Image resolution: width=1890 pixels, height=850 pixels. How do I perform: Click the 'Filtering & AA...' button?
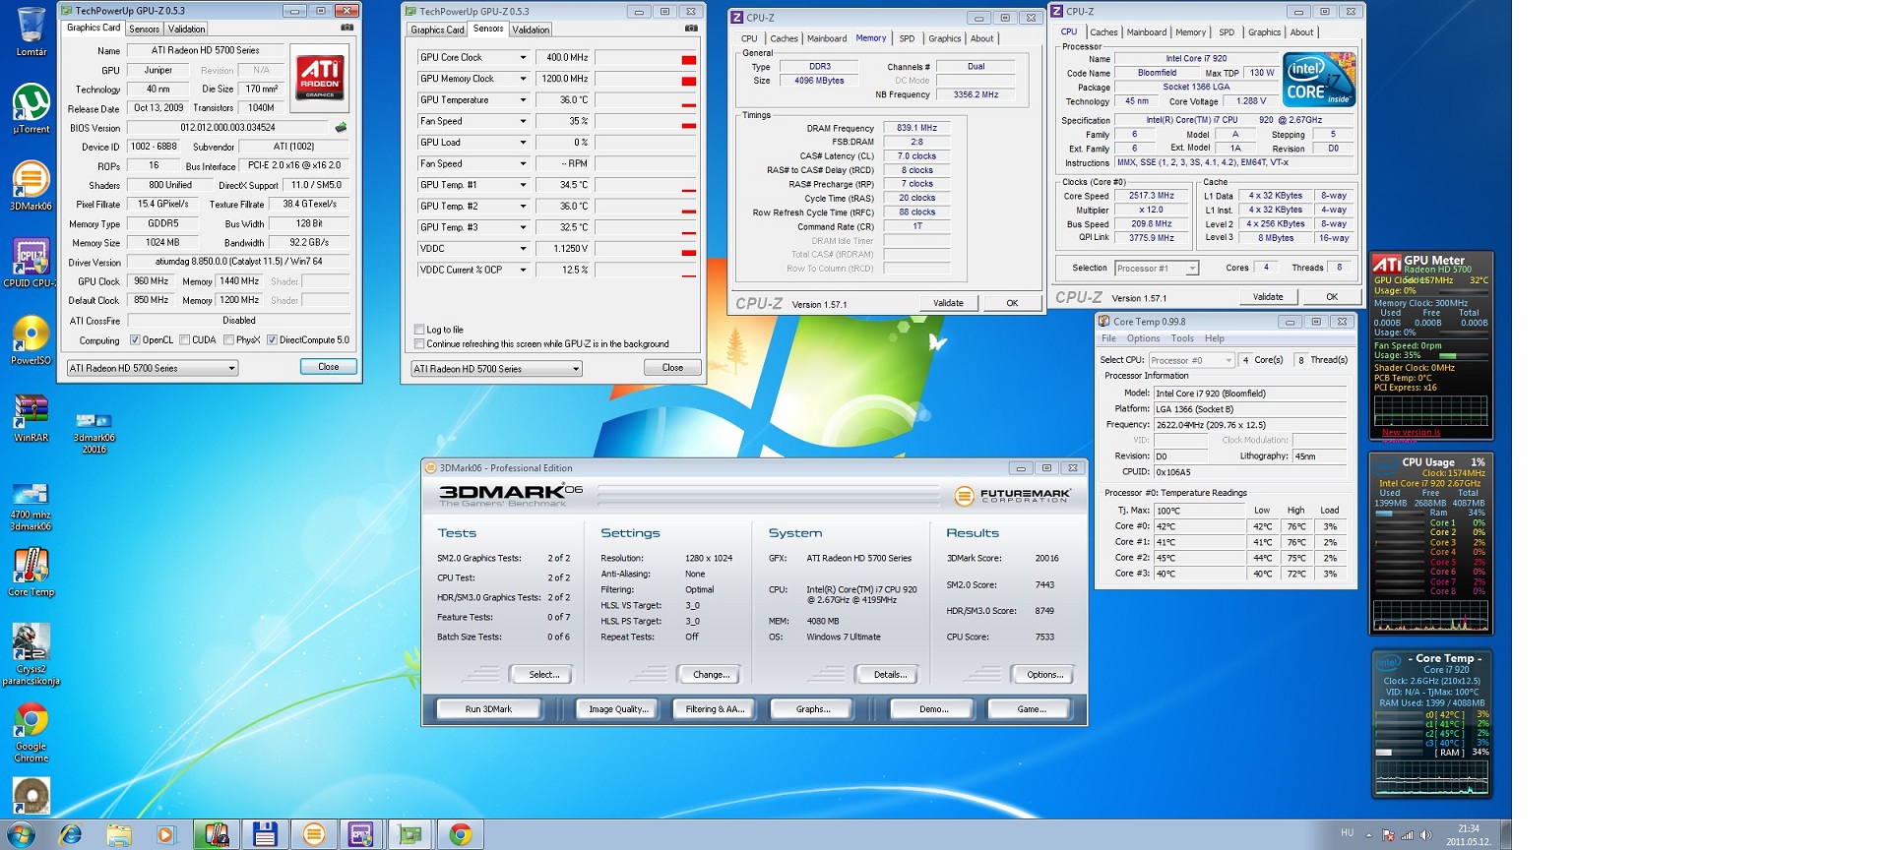(715, 709)
